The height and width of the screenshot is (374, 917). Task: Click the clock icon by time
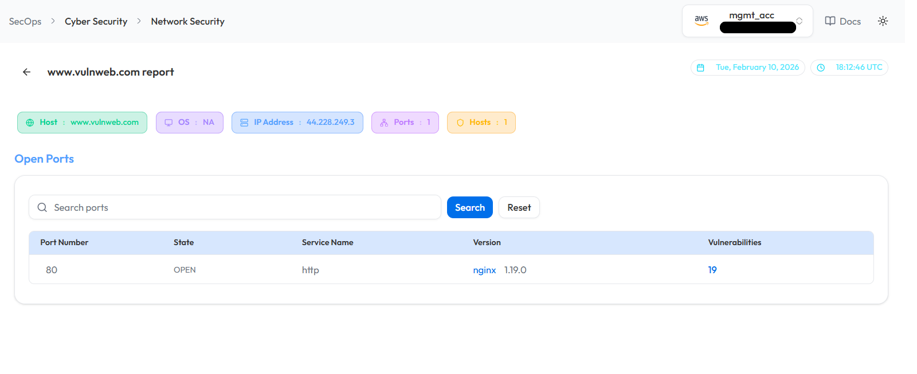(821, 68)
